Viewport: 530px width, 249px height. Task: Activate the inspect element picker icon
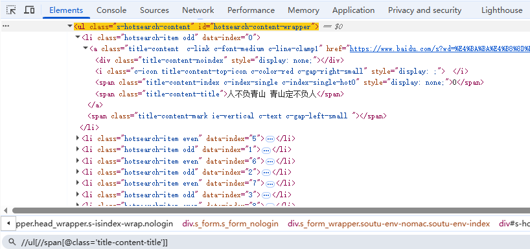point(11,10)
